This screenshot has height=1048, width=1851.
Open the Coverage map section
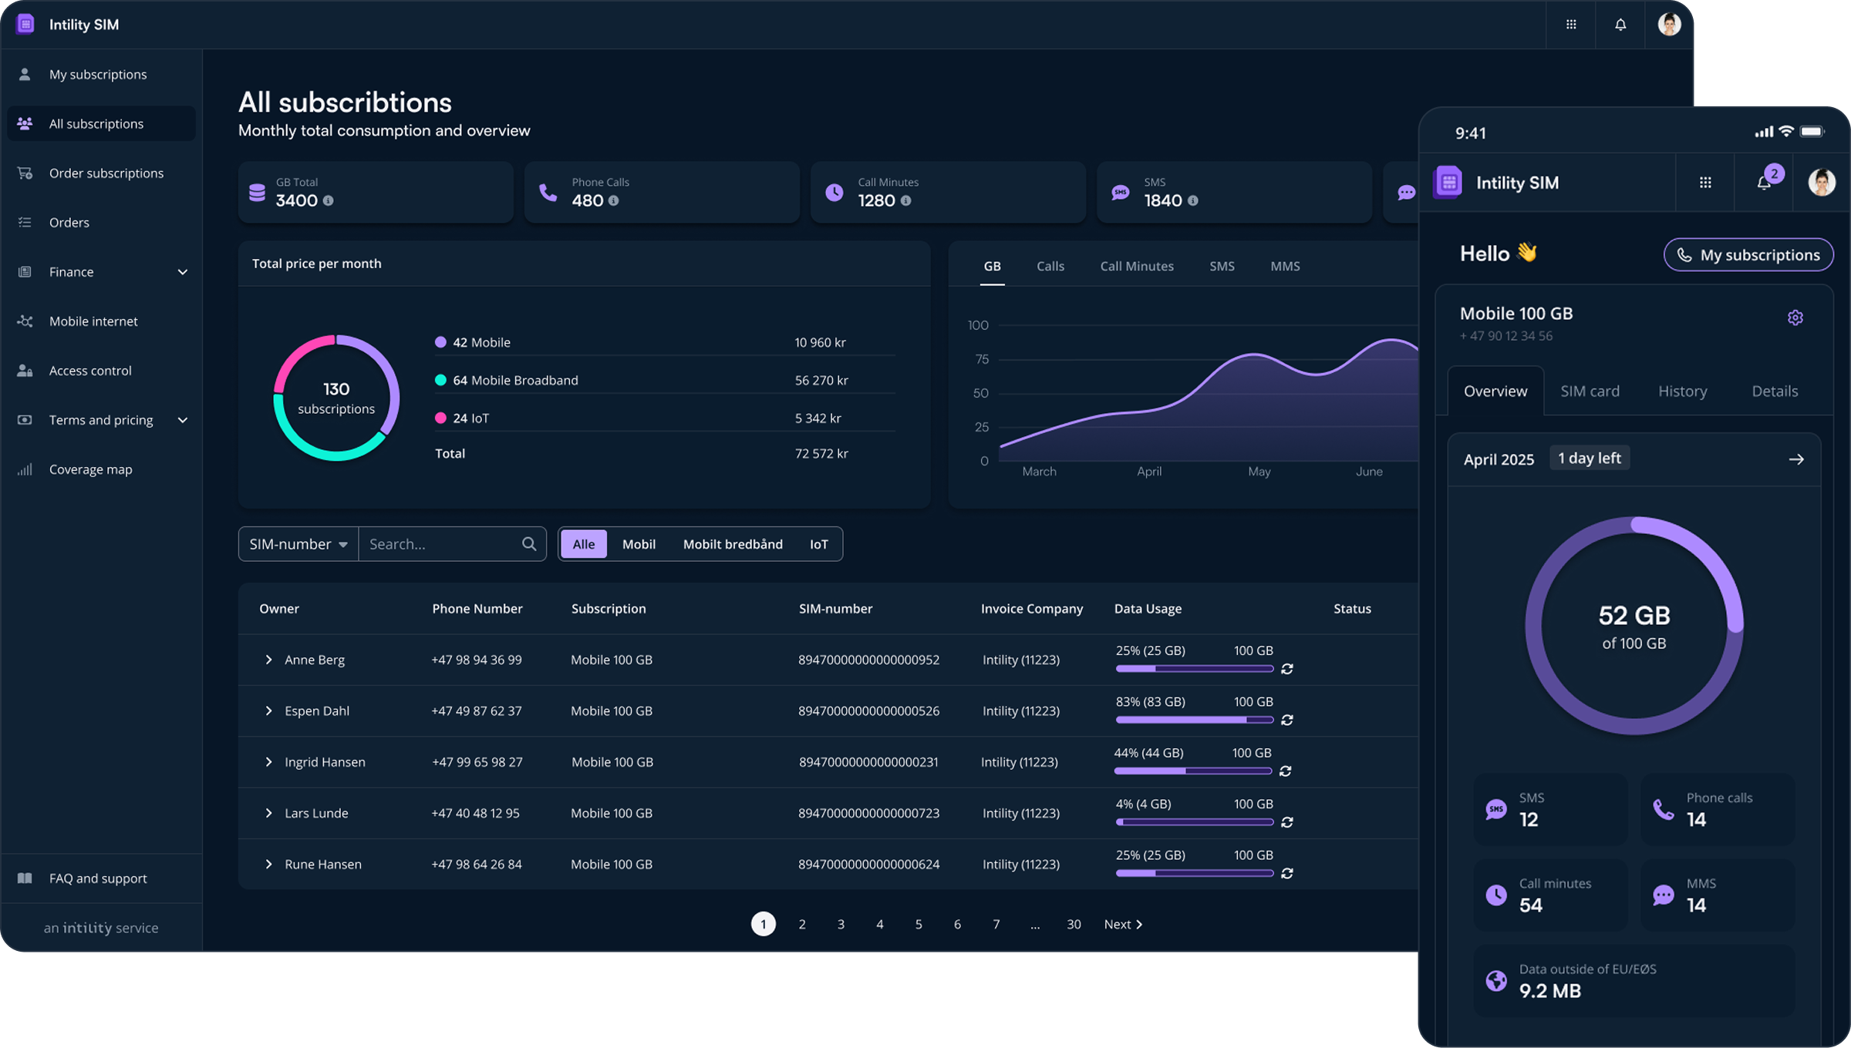90,469
